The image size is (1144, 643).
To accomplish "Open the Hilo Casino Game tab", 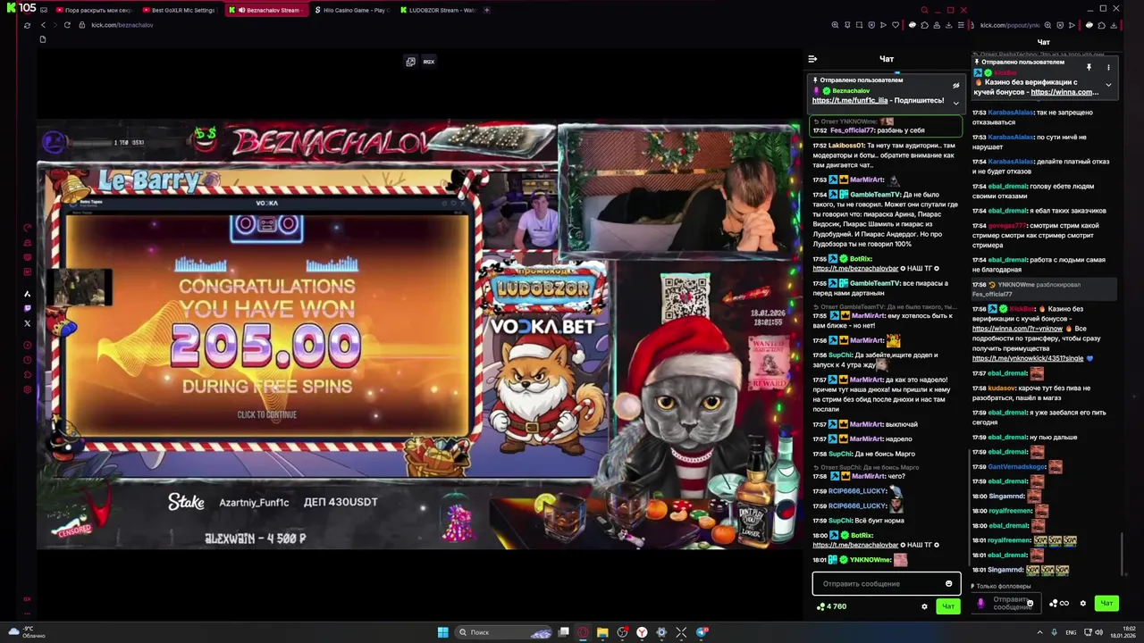I will 351,10.
